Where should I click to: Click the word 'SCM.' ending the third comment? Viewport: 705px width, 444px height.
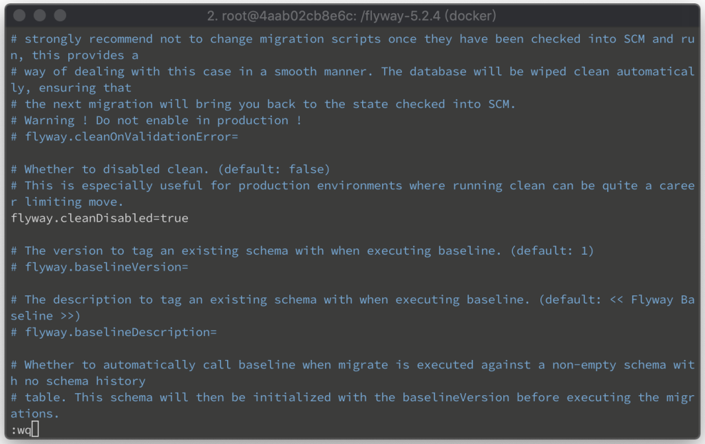502,104
